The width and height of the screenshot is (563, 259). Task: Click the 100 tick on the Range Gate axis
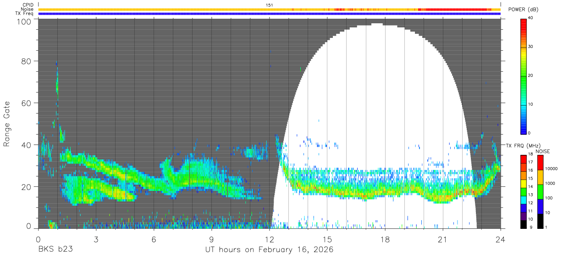coord(24,21)
